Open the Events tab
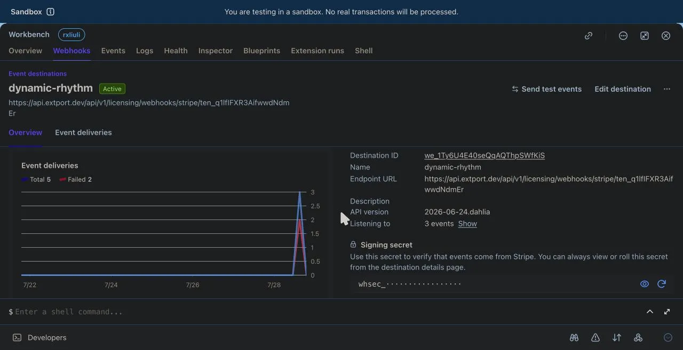This screenshot has width=683, height=350. point(113,51)
